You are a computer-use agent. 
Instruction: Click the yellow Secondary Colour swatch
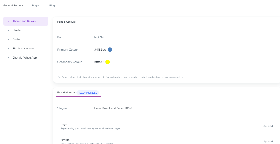[108, 62]
